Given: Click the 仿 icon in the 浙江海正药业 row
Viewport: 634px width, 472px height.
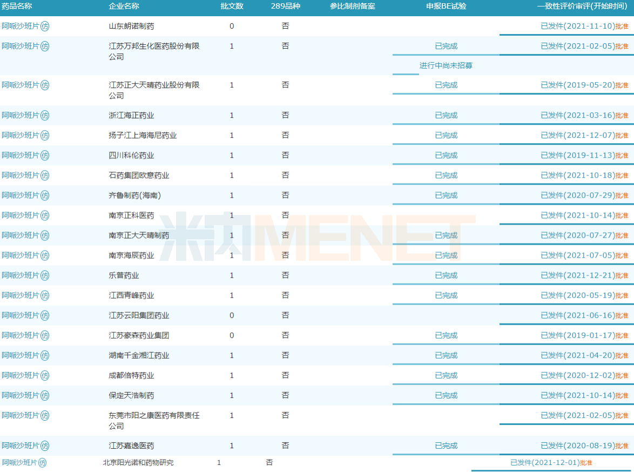Looking at the screenshot, I should point(45,115).
